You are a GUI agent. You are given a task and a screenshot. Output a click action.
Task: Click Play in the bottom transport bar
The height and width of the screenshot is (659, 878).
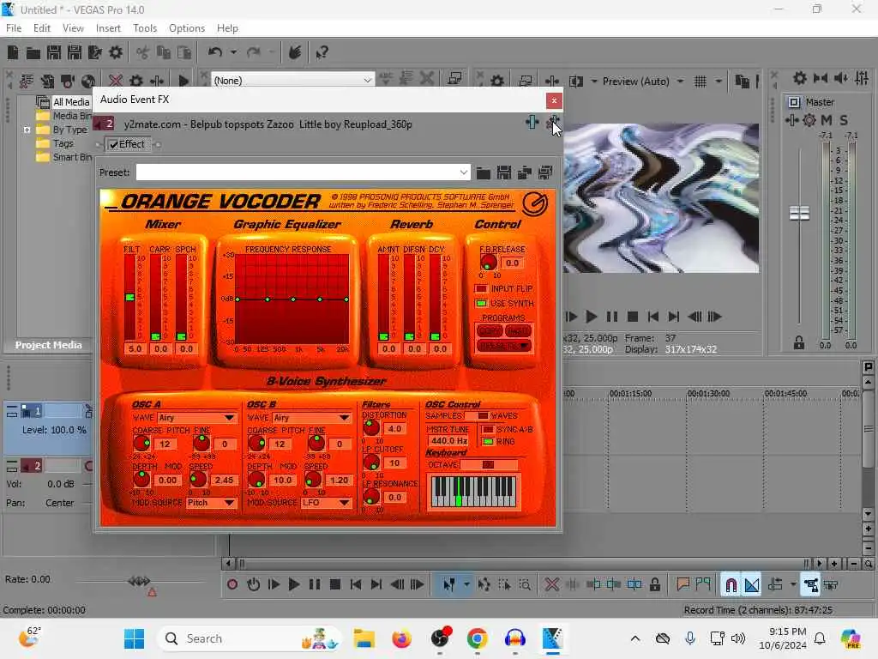[x=294, y=584]
